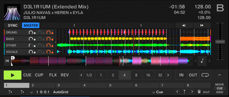
Task: Click the BASS FX send orange knob
Action: pyautogui.click(x=48, y=39)
